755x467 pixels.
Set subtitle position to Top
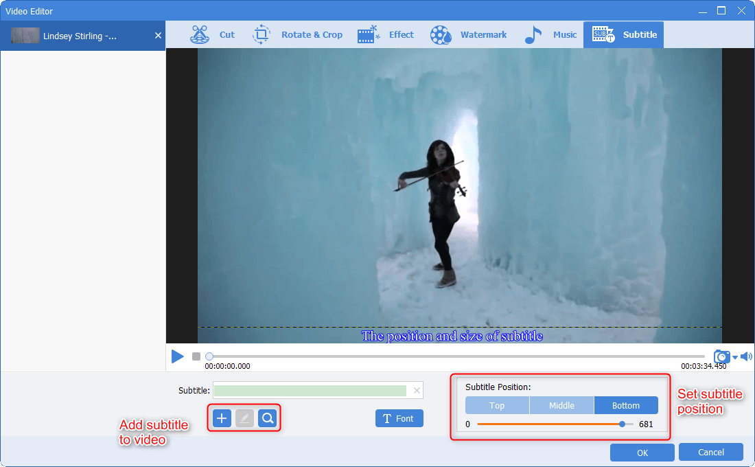coord(497,405)
